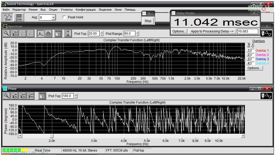Click Zoom Out Full icon in Phase toolbar

(31, 96)
